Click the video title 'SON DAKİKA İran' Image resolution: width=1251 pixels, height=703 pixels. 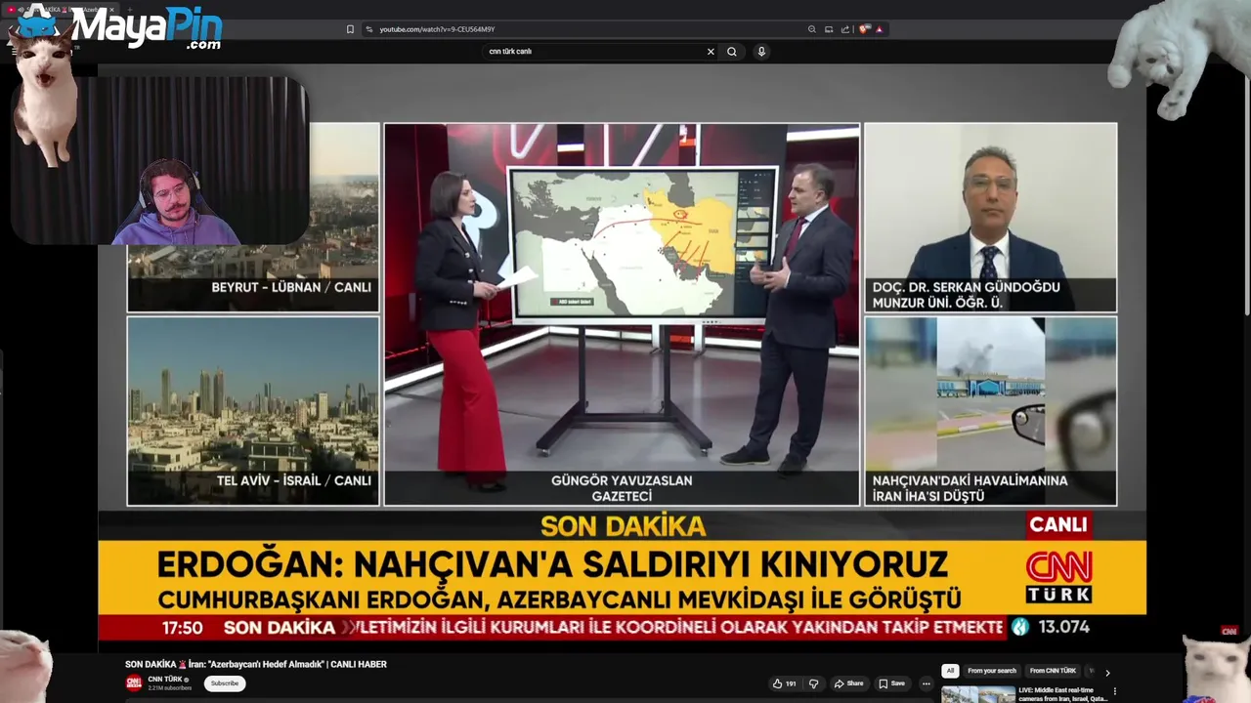click(x=256, y=664)
